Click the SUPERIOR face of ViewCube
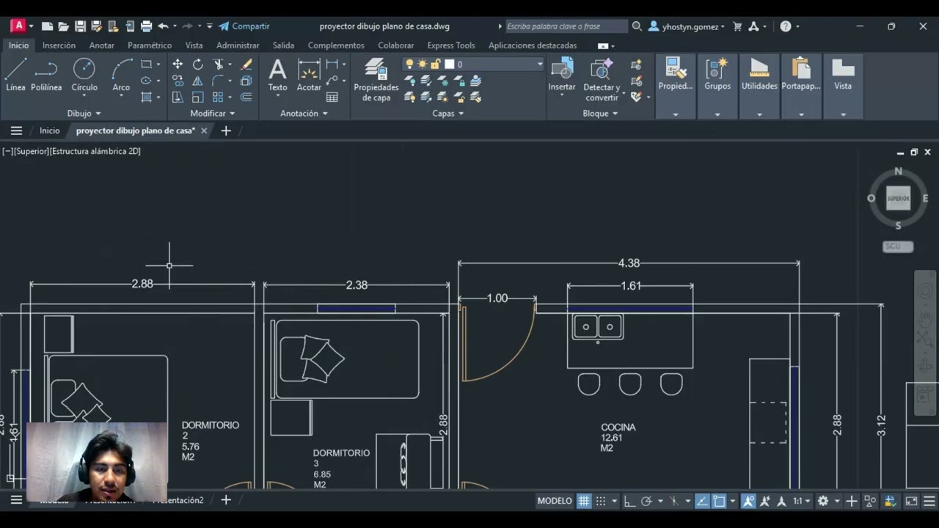 click(898, 198)
